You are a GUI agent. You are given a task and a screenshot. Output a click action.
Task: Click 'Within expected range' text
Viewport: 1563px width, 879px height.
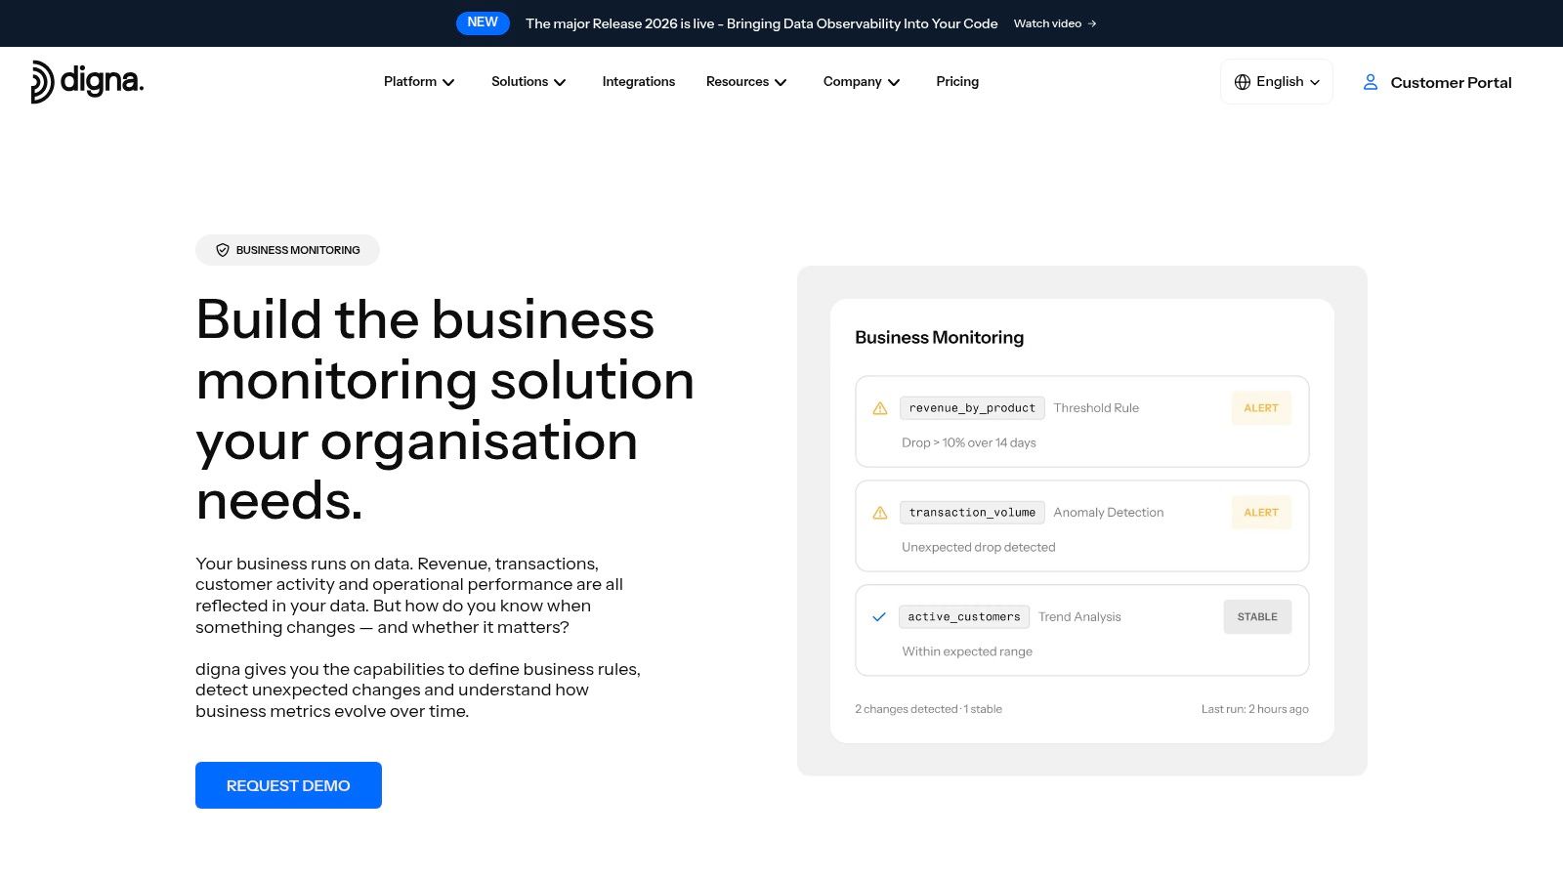(x=967, y=652)
